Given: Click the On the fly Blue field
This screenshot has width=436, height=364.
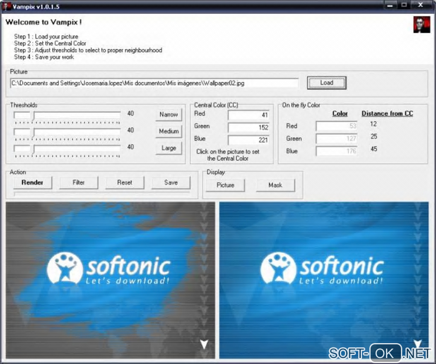Looking at the screenshot, I should pyautogui.click(x=336, y=151).
